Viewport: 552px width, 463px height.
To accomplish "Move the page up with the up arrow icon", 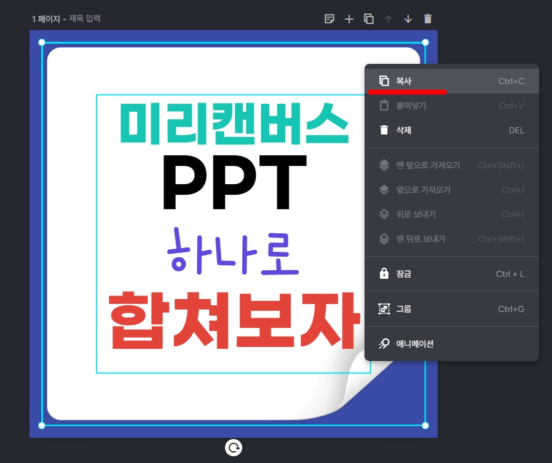I will pos(388,18).
